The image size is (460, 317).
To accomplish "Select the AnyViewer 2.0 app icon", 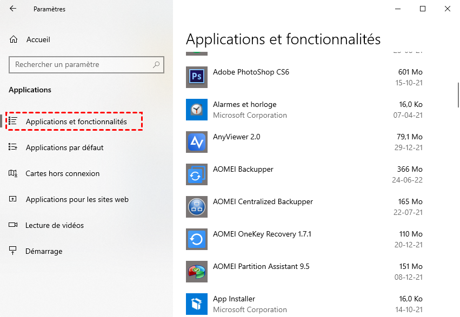I will click(x=196, y=142).
